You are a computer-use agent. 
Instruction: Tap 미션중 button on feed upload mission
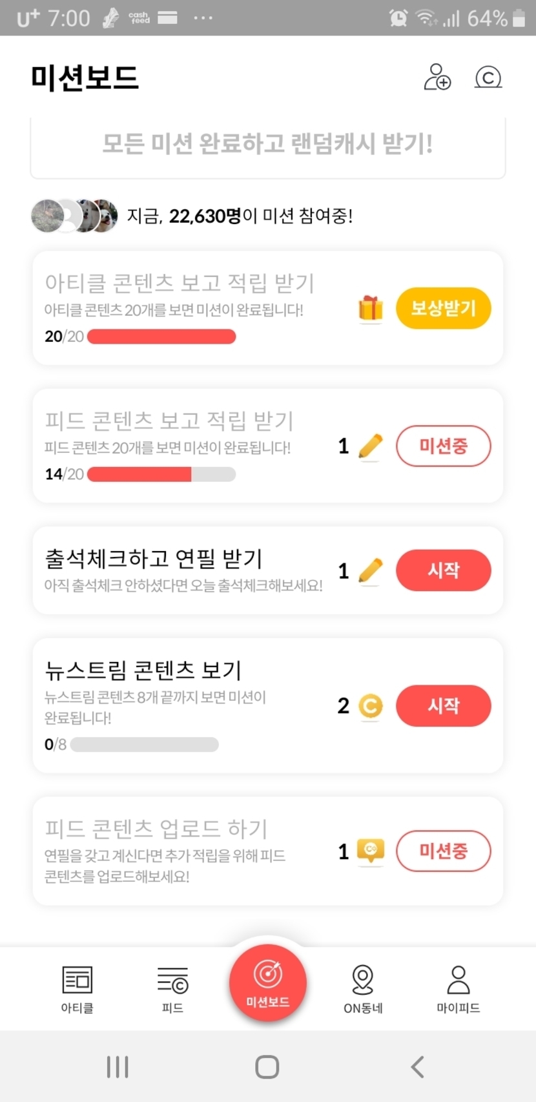tap(443, 851)
